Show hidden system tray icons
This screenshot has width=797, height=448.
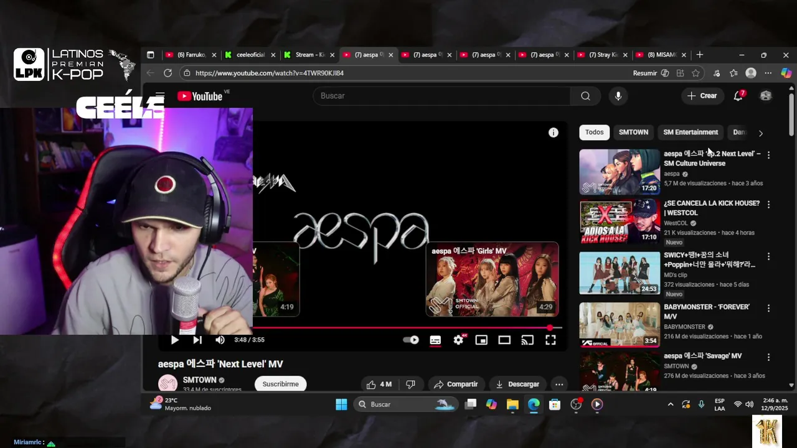click(671, 404)
